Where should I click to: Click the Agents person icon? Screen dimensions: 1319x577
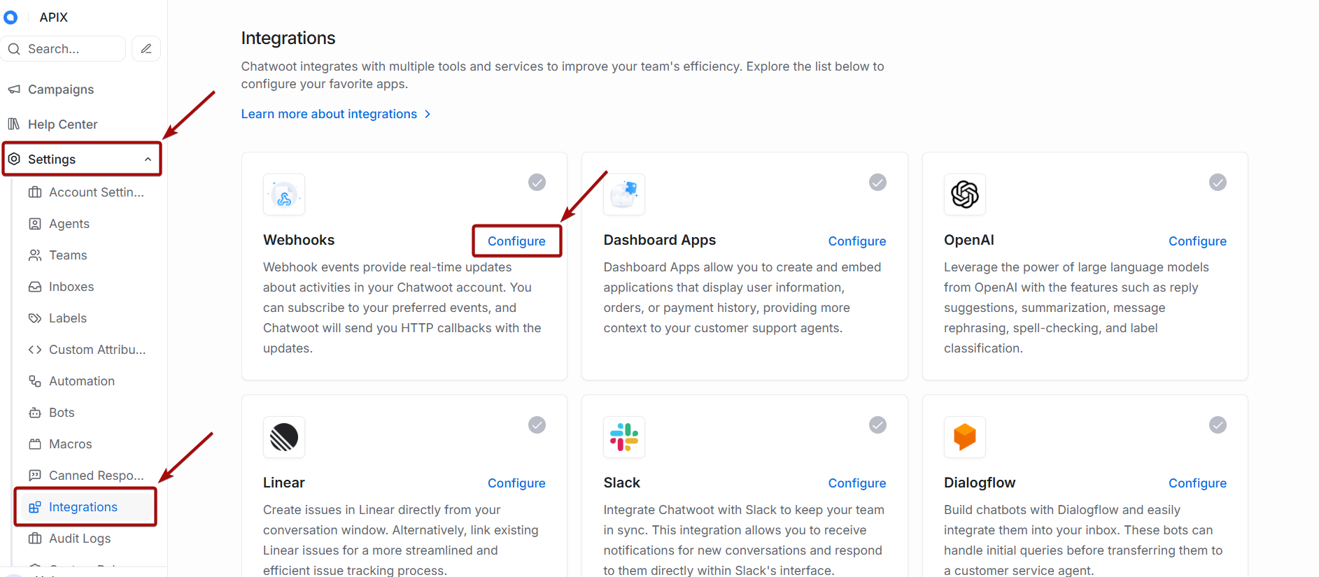coord(35,224)
